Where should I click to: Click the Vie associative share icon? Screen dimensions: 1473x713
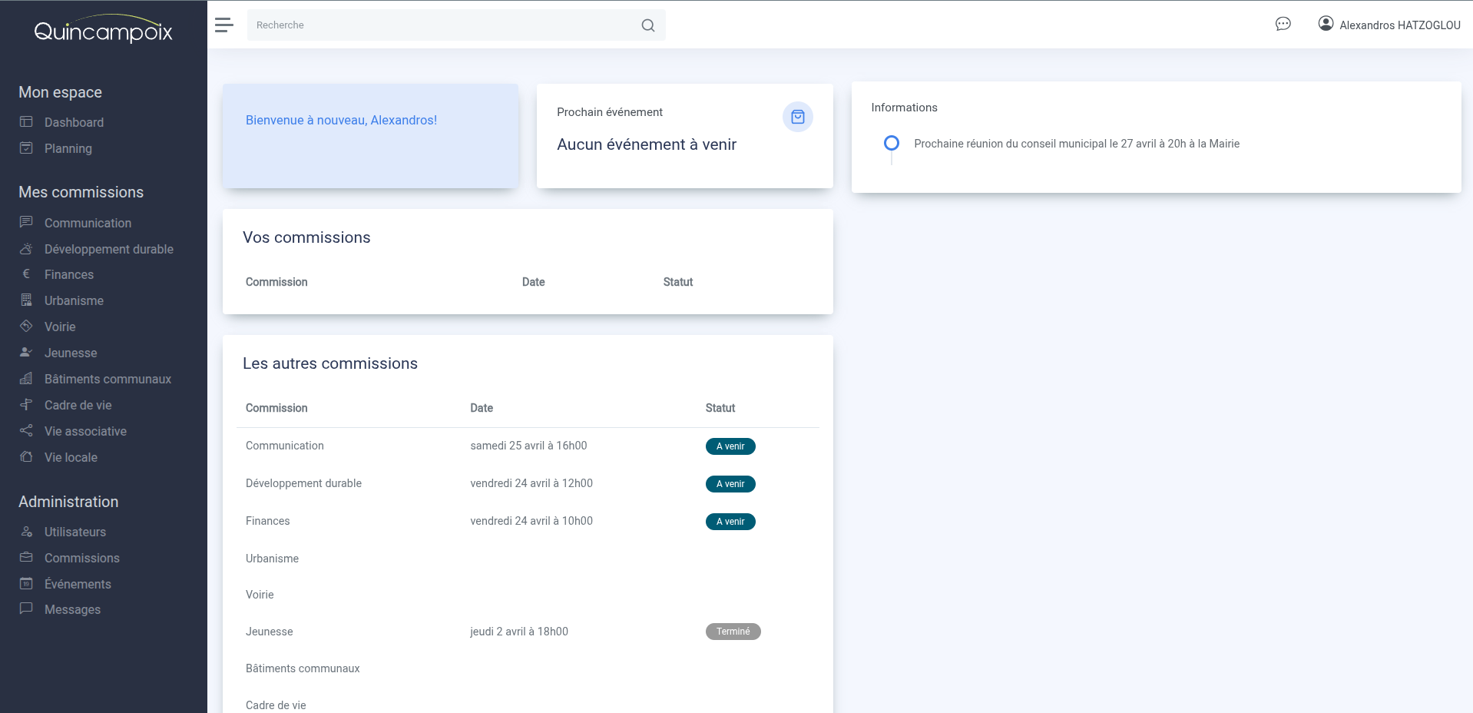click(x=26, y=430)
